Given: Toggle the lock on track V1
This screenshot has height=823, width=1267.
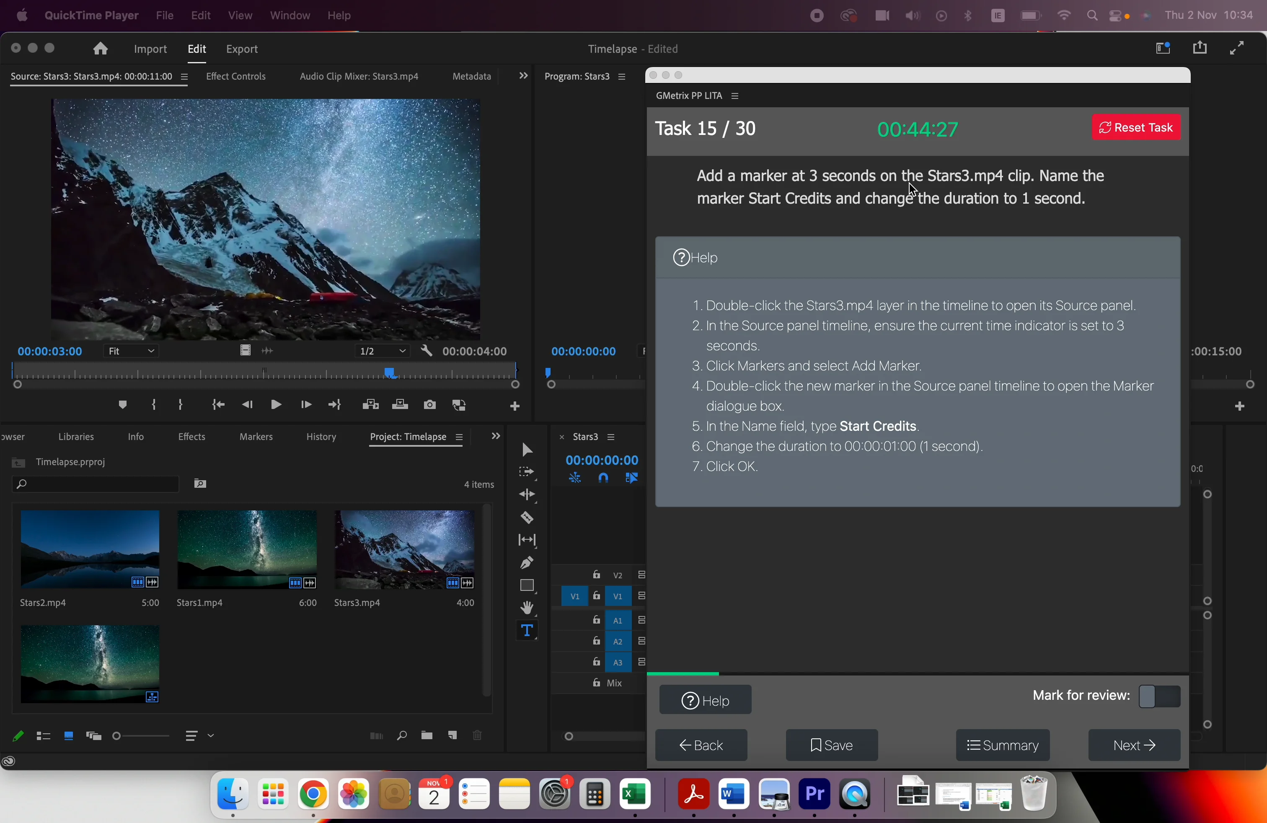Looking at the screenshot, I should pos(597,596).
